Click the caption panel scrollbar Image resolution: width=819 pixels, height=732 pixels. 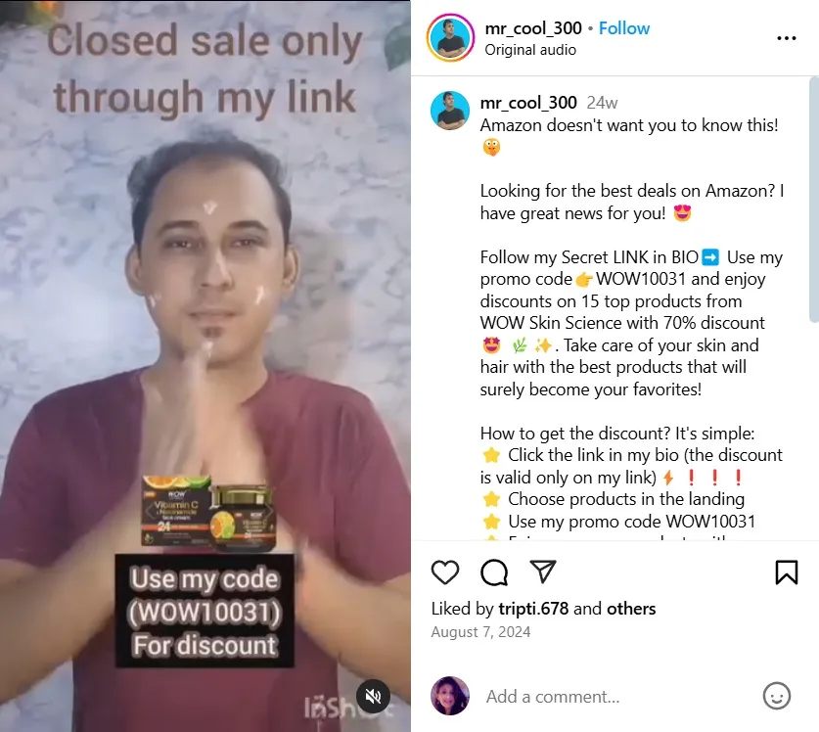(814, 200)
